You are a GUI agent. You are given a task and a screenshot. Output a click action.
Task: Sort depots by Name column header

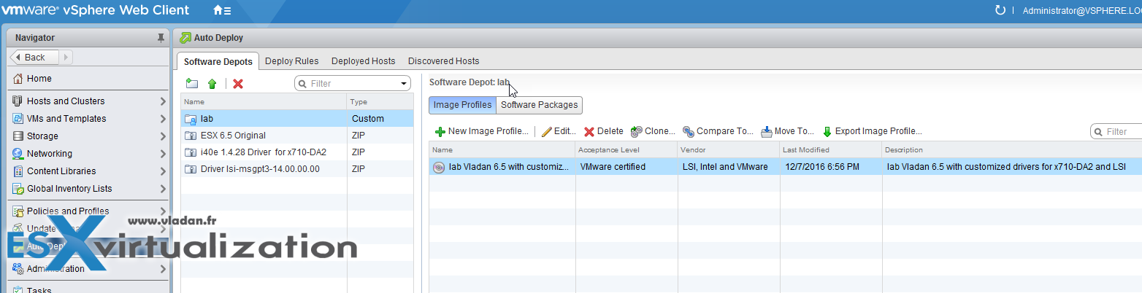264,102
